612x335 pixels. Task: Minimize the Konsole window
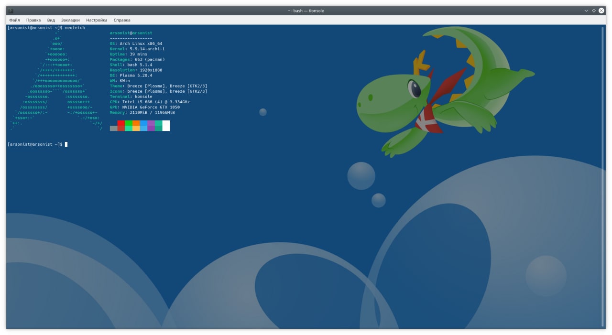(x=586, y=11)
